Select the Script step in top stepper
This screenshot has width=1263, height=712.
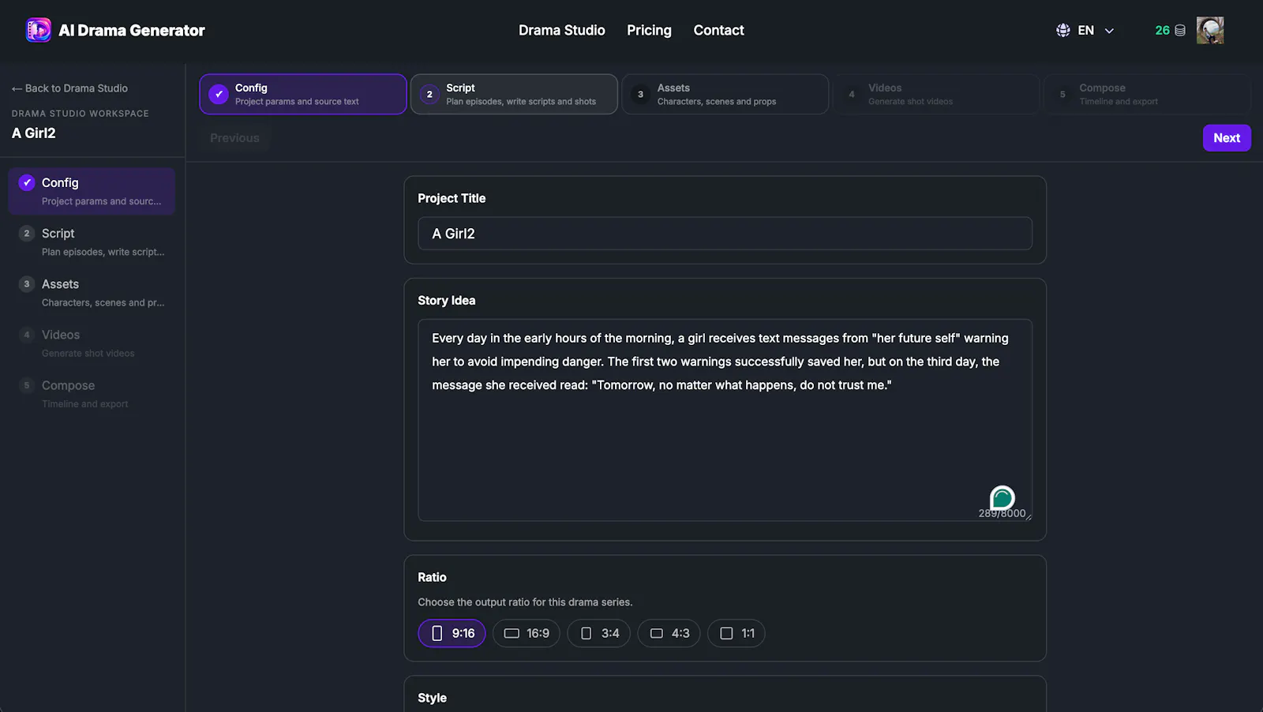(514, 94)
